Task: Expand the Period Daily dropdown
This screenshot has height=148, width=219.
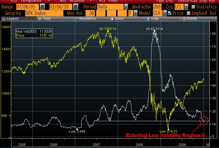Action: click(x=126, y=7)
